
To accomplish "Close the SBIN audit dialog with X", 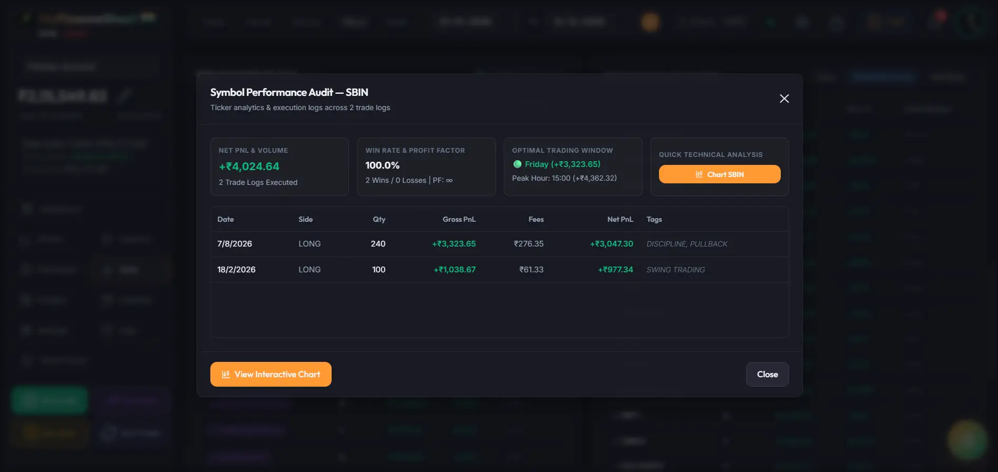I will tap(784, 99).
